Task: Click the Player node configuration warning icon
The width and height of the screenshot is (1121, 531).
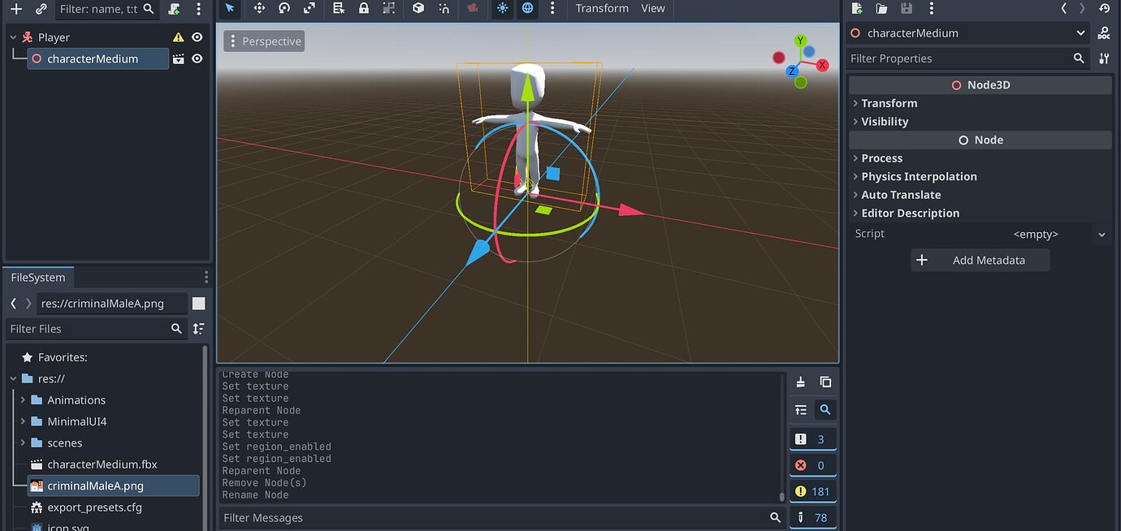Action: [179, 37]
